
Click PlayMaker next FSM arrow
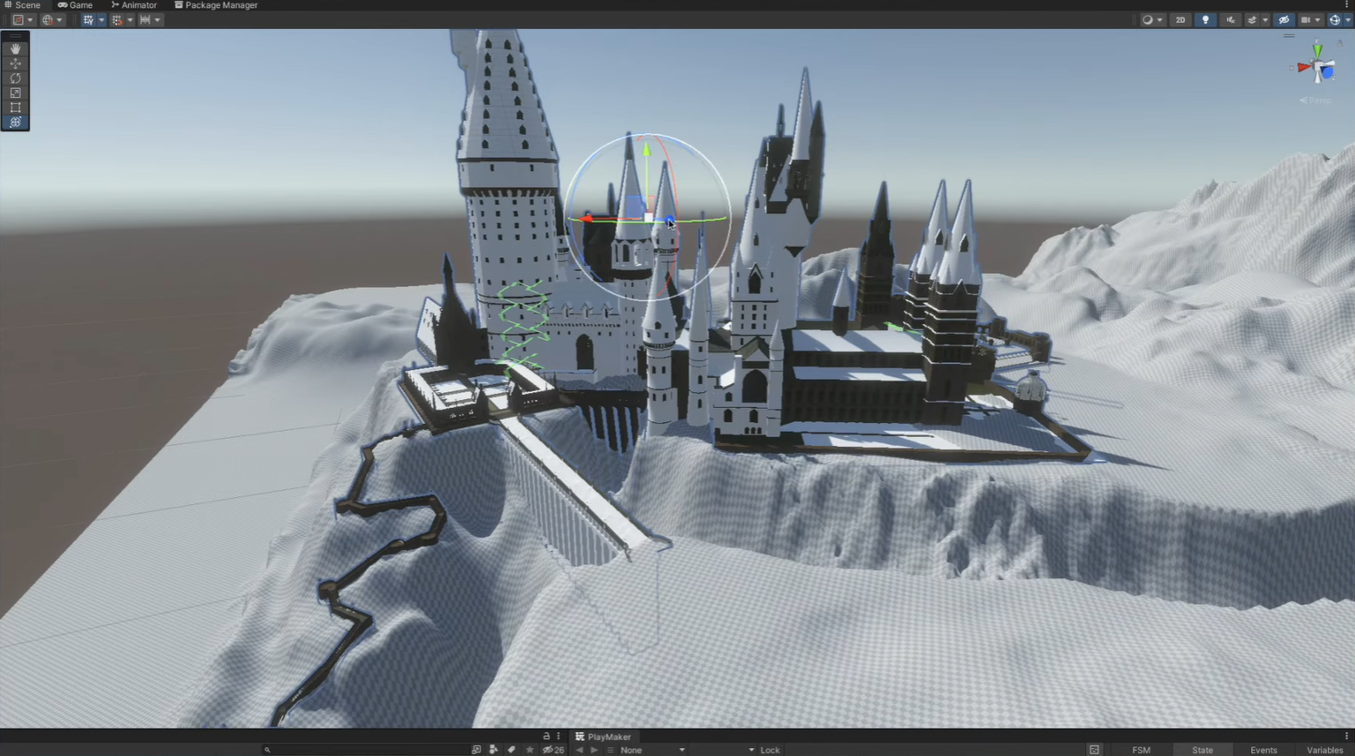tap(594, 750)
